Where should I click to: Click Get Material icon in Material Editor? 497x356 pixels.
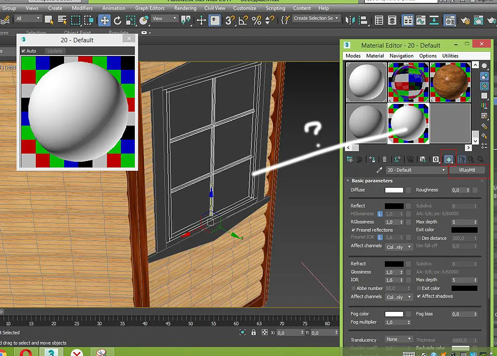(x=350, y=159)
